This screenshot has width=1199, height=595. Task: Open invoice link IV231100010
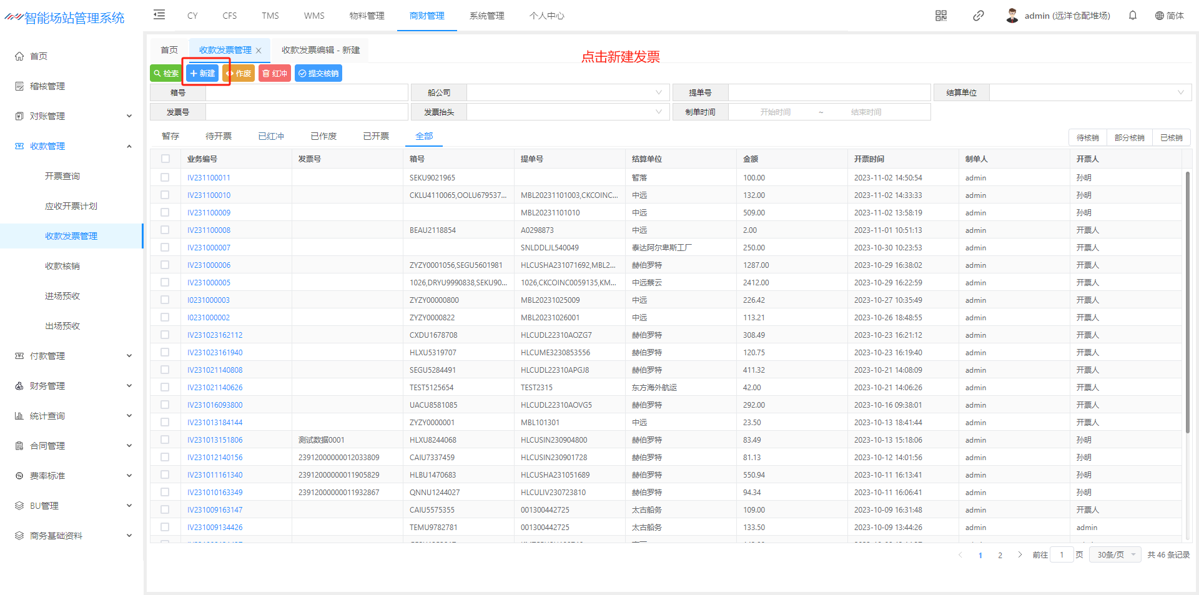[209, 195]
